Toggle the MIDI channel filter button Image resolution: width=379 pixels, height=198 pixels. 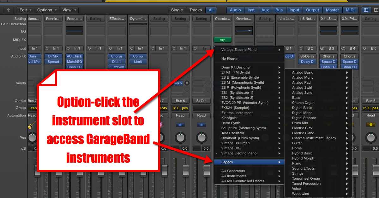click(x=350, y=10)
